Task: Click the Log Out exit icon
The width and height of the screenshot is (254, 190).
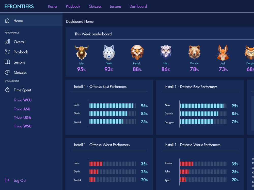Action: [x=7, y=180]
